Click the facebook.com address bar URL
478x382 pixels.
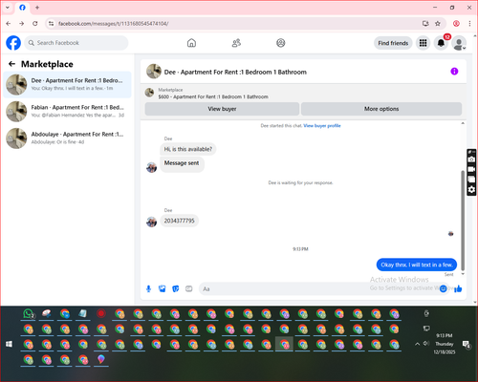click(114, 24)
